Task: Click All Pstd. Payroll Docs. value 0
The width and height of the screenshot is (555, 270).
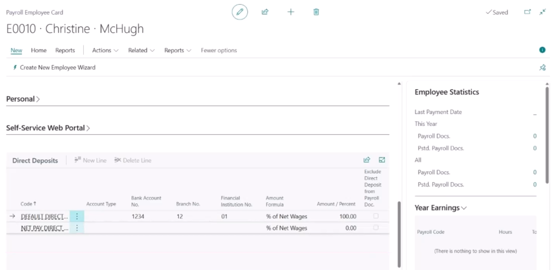Action: 535,185
